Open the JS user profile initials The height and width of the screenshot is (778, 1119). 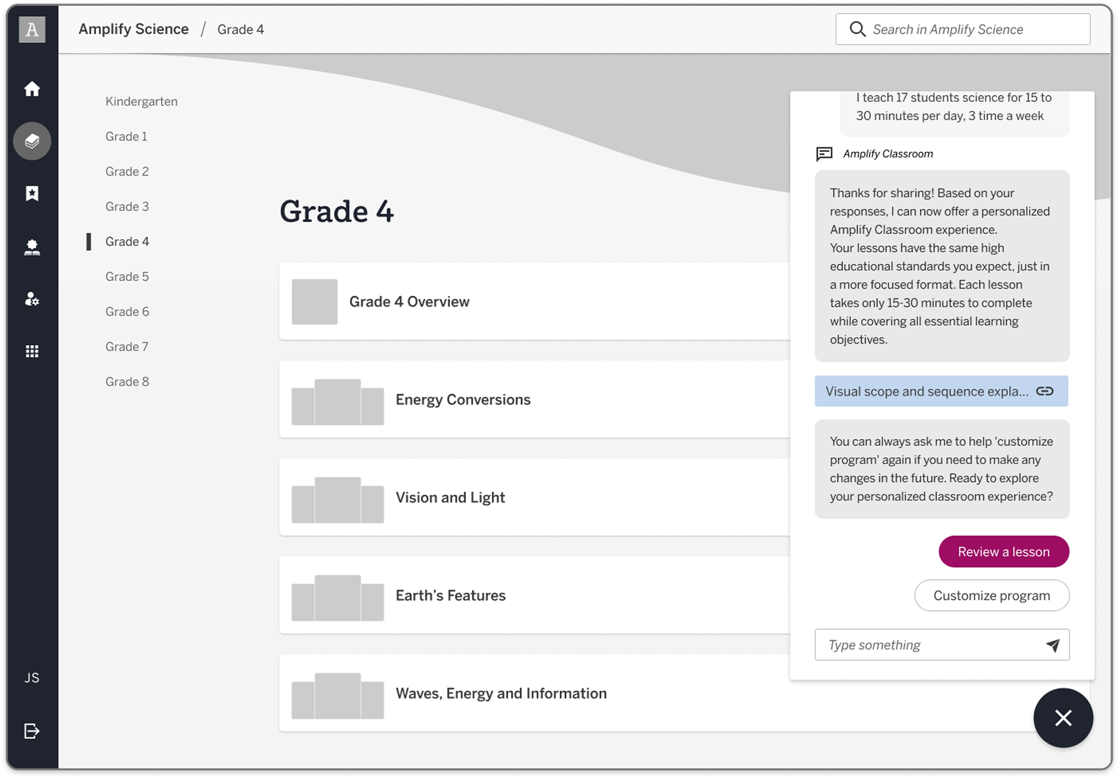(32, 678)
